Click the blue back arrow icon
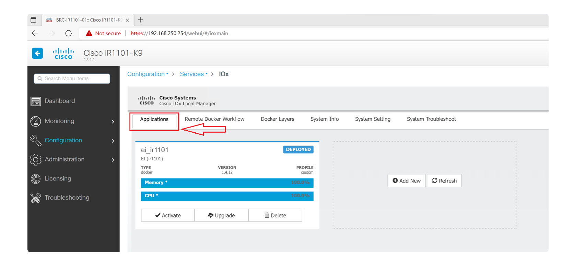The width and height of the screenshot is (576, 266). (37, 53)
